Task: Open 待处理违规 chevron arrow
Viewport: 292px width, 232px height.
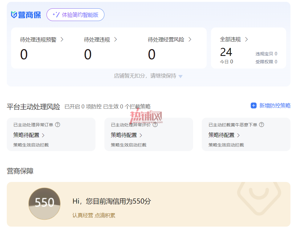Action: pos(116,40)
